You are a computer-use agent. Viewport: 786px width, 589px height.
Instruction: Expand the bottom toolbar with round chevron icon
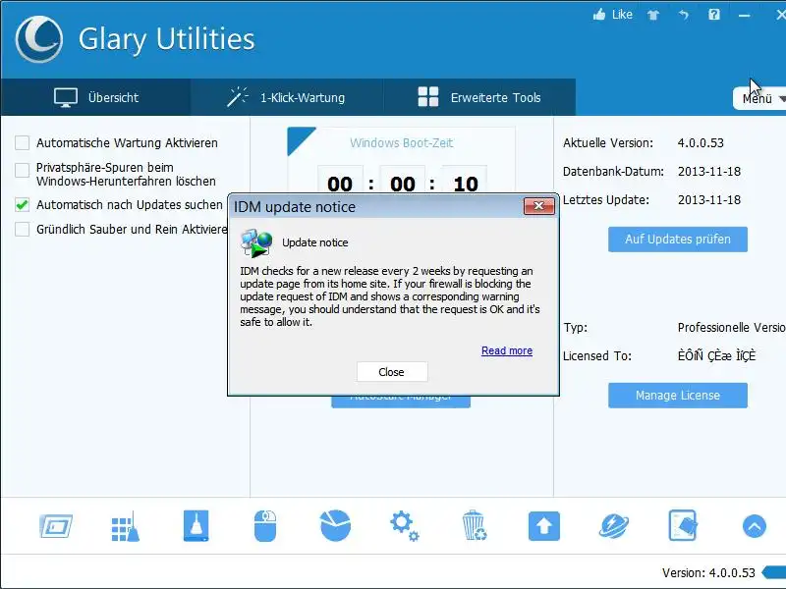754,526
